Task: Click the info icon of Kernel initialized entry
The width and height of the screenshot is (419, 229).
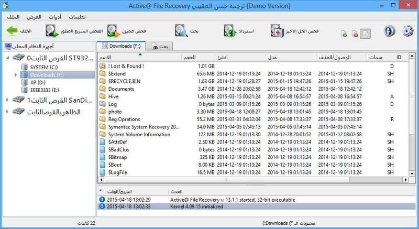Action: 102,206
